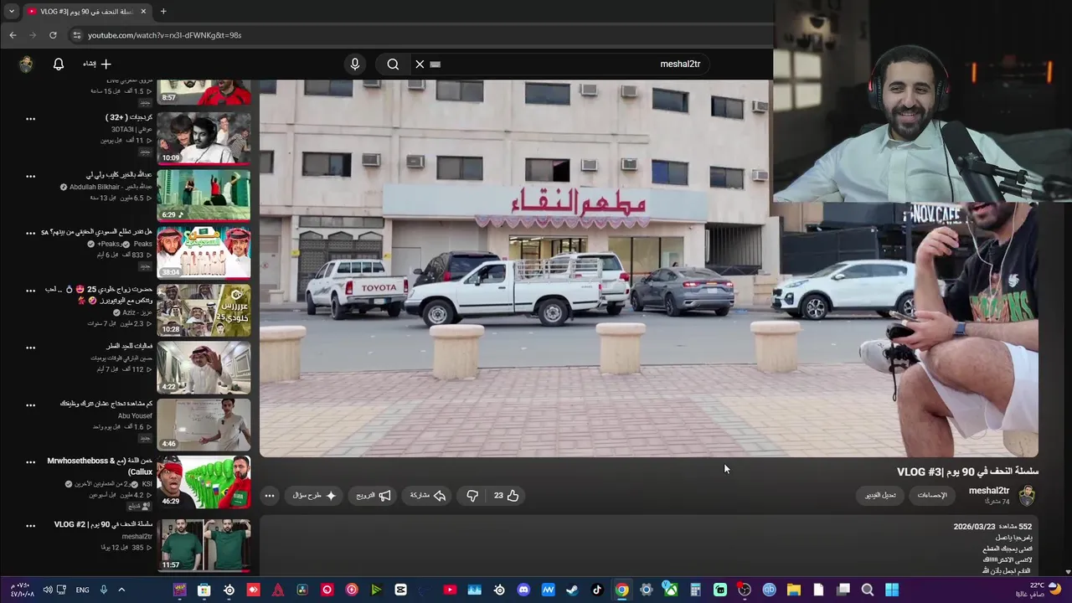The image size is (1072, 603).
Task: Open a new browser tab
Action: pyautogui.click(x=163, y=12)
